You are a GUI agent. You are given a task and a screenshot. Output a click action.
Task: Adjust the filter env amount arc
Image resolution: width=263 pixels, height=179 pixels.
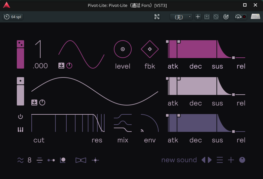pos(150,123)
